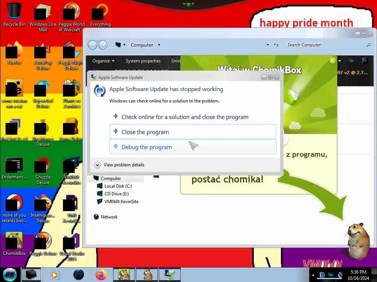Screen dimensions: 377x282
Task: Open Organize menu in Computer window
Action: (x=103, y=61)
